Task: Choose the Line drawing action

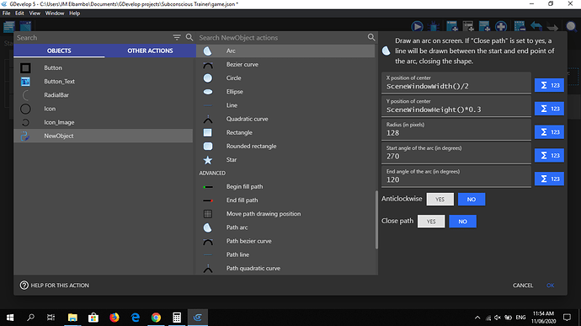Action: 285,105
